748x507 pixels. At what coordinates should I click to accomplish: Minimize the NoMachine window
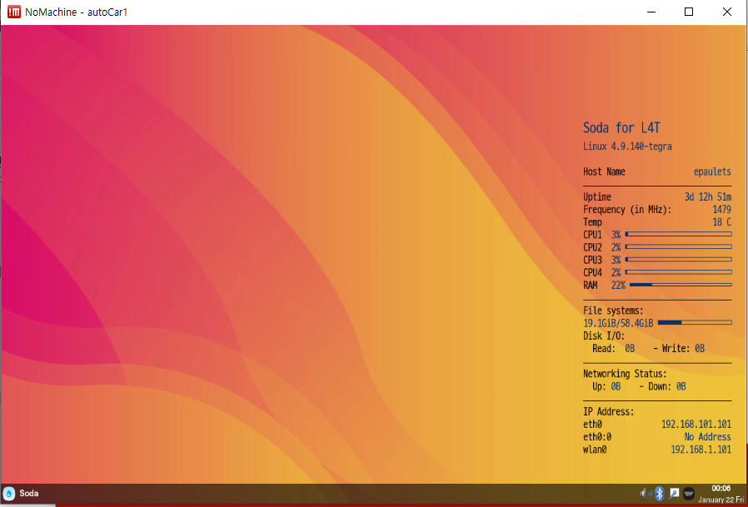pos(651,12)
